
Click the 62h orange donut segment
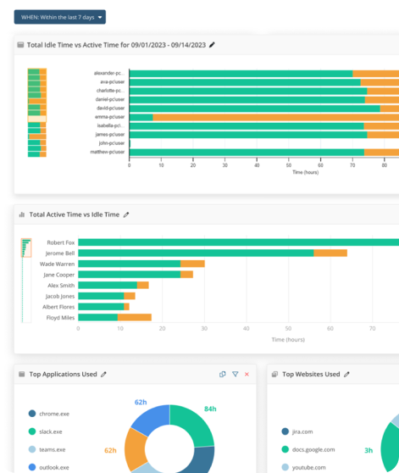tap(135, 449)
